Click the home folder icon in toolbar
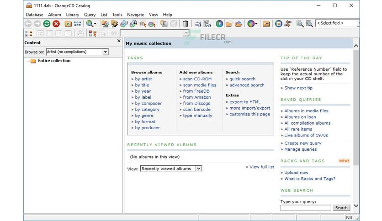Viewport: 382px width, 221px height. click(x=68, y=24)
